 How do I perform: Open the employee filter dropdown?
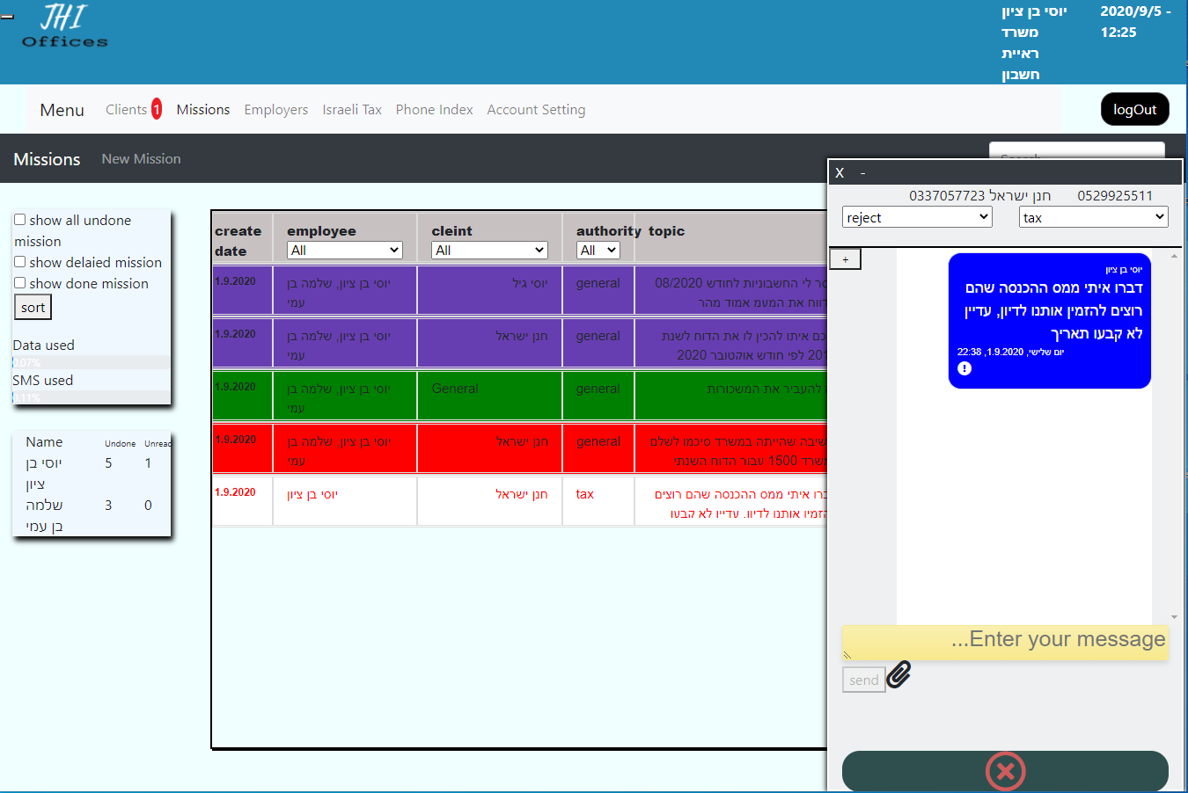click(344, 251)
